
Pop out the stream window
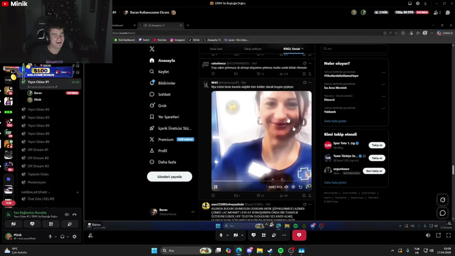pyautogui.click(x=438, y=235)
